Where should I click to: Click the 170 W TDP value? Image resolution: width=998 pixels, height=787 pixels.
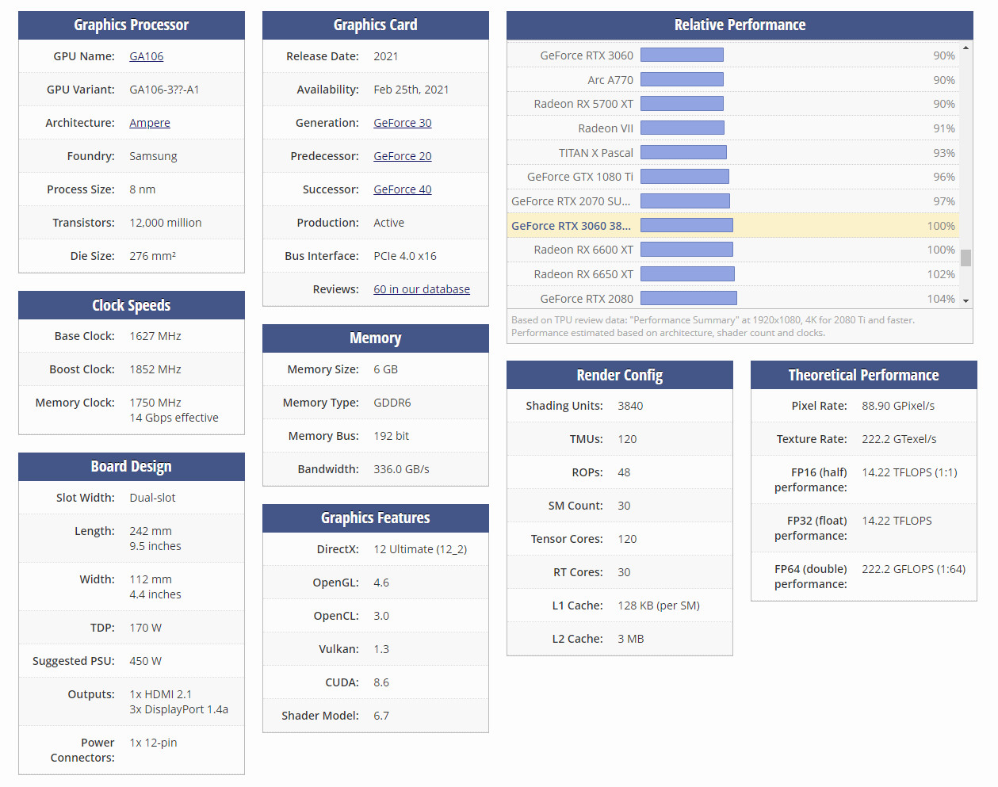pyautogui.click(x=146, y=628)
